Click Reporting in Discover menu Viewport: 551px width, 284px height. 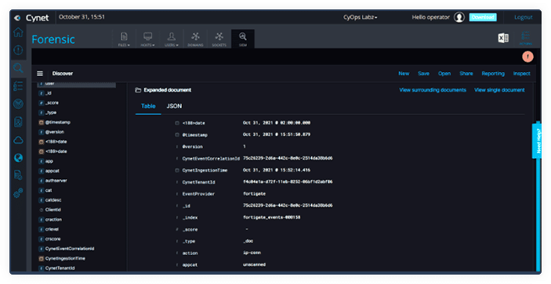(493, 74)
